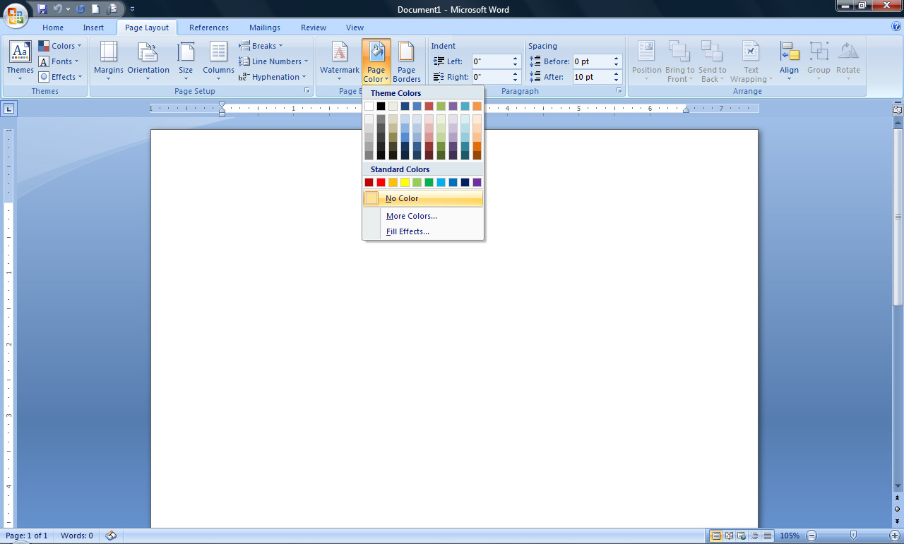The image size is (904, 544).
Task: Open More Colors... dialog
Action: 423,216
